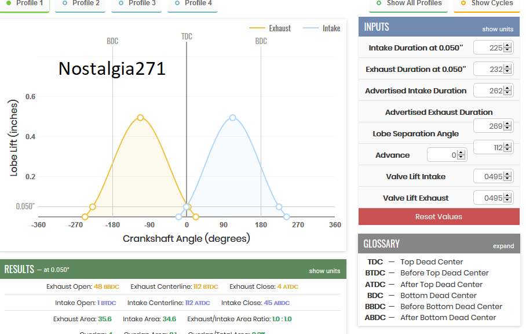This screenshot has height=334, width=526.
Task: Click Intake curve's closing point on 0.050" line
Action: click(279, 207)
